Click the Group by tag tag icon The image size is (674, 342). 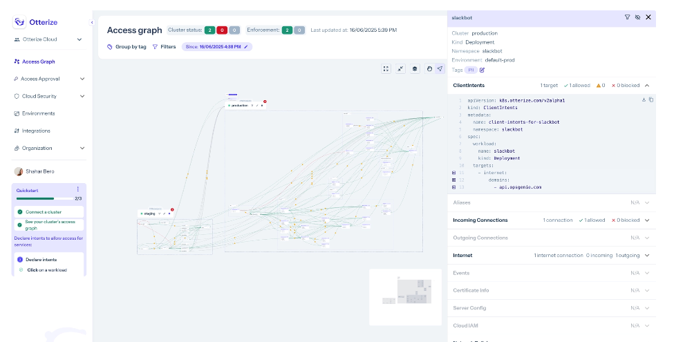110,46
